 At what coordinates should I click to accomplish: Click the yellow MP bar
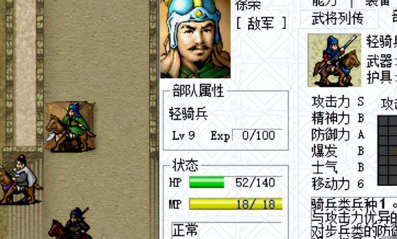[236, 204]
